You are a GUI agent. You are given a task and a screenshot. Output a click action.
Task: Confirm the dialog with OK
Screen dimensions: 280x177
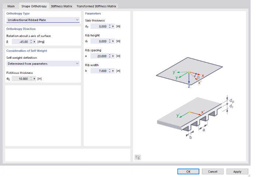click(188, 171)
